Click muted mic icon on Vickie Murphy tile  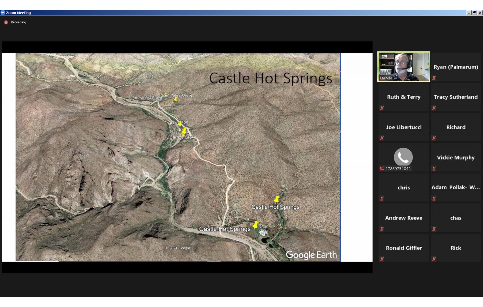434,169
